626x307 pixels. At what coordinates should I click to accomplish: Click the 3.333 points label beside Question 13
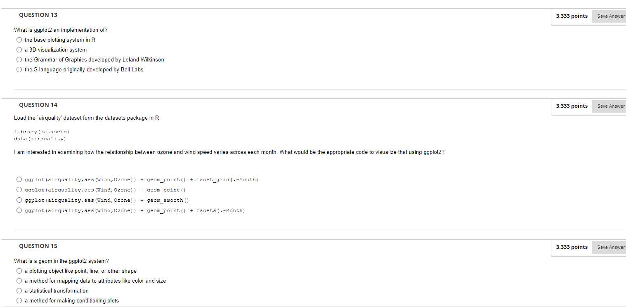(572, 16)
